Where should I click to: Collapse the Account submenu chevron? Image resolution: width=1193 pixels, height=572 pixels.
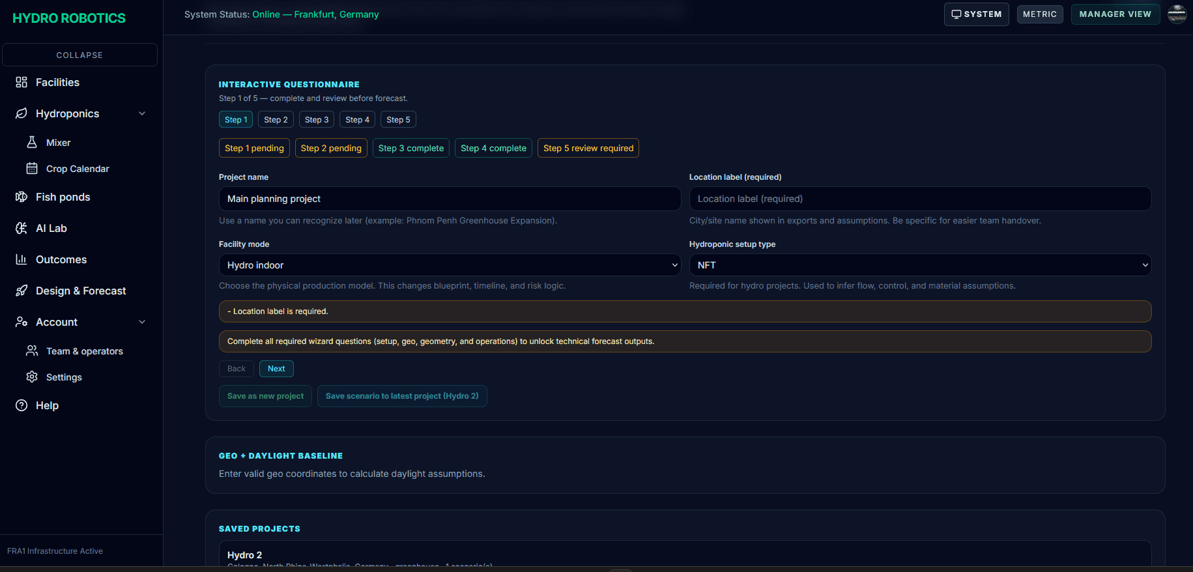click(x=142, y=322)
